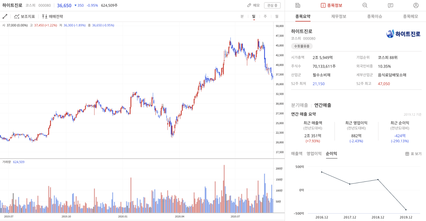Click the stock code 000080 in header
The image size is (426, 221).
[45, 5]
